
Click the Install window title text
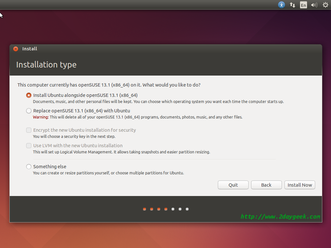point(29,49)
